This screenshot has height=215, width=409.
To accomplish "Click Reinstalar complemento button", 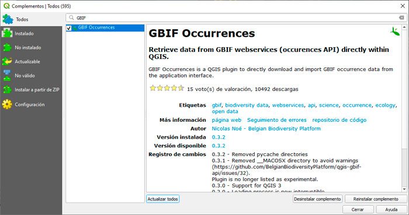I will tap(376, 199).
